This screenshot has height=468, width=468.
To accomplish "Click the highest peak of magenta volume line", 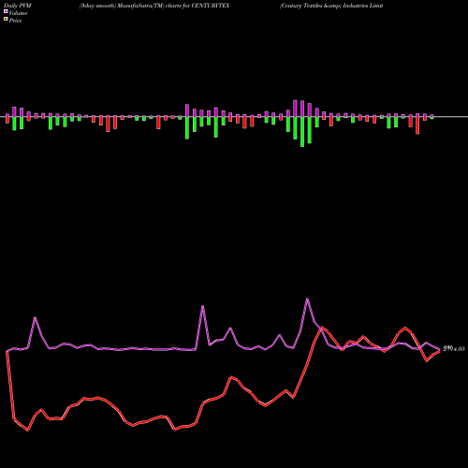I will 308,299.
